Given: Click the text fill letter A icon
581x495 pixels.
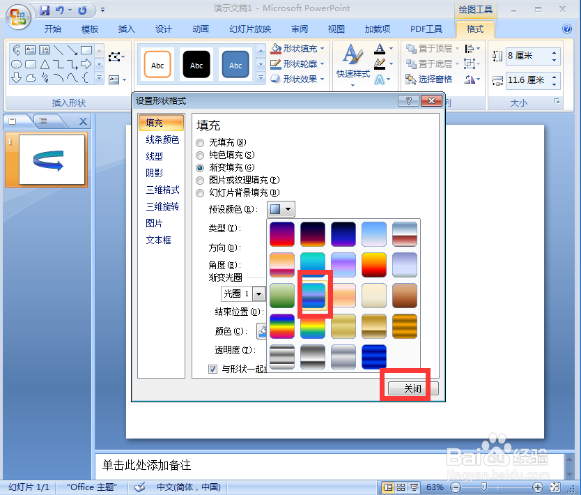Looking at the screenshot, I should [x=380, y=48].
